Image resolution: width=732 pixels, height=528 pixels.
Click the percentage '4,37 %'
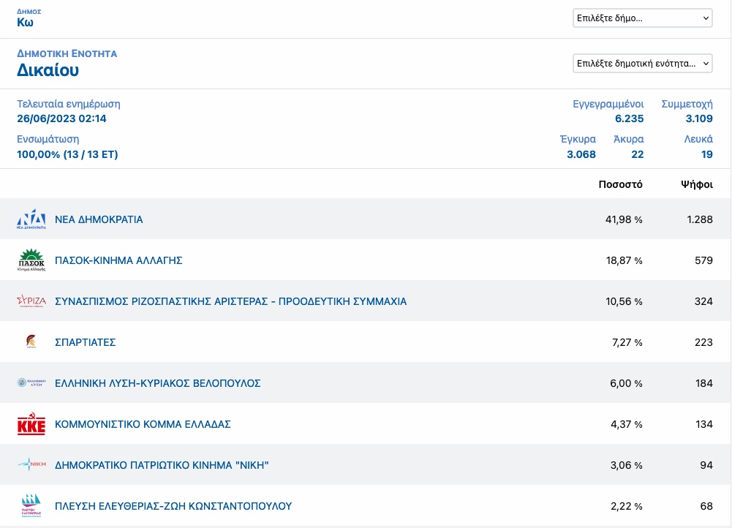pyautogui.click(x=627, y=424)
